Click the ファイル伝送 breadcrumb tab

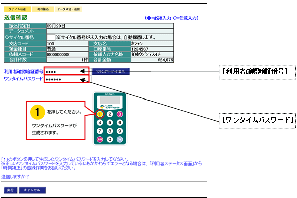coord(17,9)
